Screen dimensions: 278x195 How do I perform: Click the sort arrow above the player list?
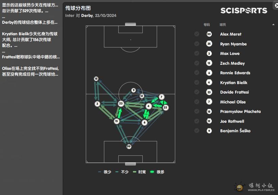tap(273, 25)
